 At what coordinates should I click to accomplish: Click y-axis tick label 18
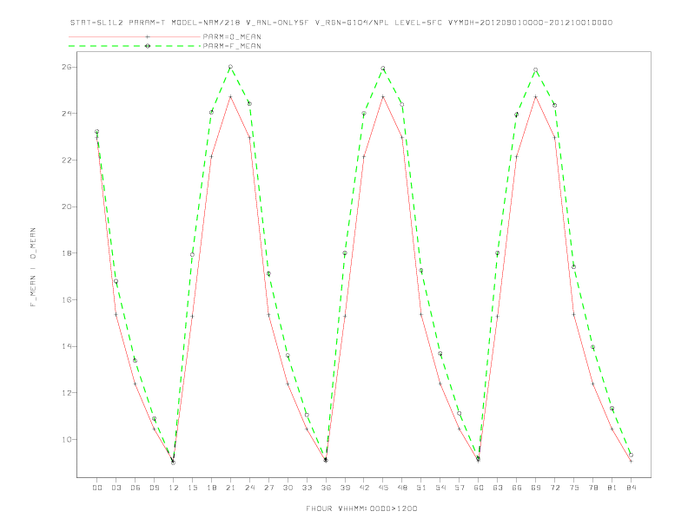(67, 253)
